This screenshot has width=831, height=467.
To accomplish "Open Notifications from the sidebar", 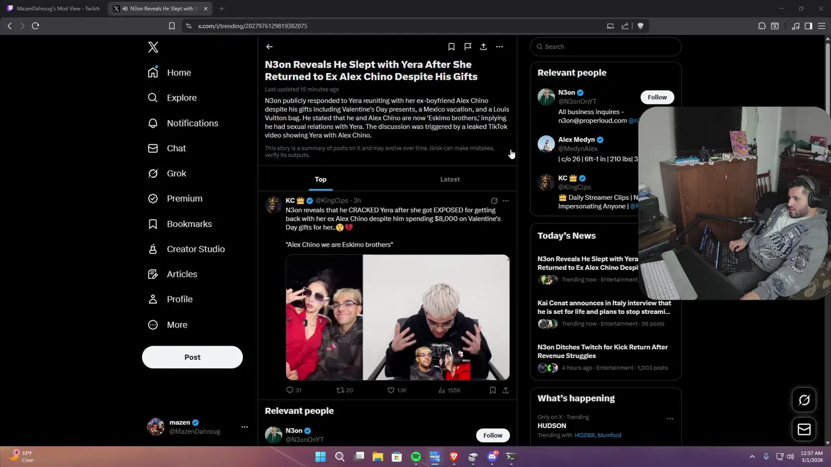I will 182,123.
